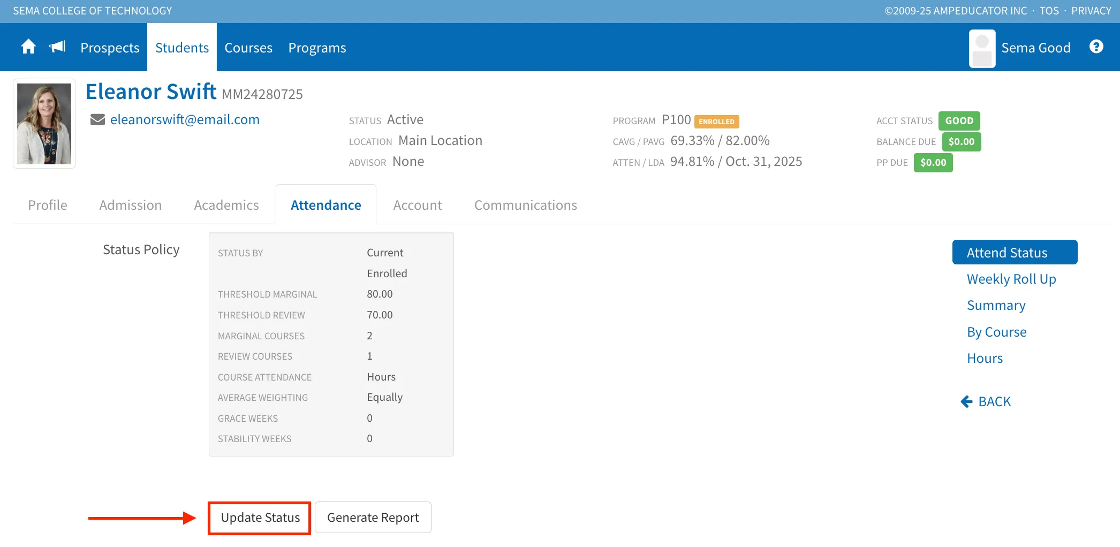Image resolution: width=1120 pixels, height=547 pixels.
Task: Open the help question mark icon
Action: (1096, 47)
